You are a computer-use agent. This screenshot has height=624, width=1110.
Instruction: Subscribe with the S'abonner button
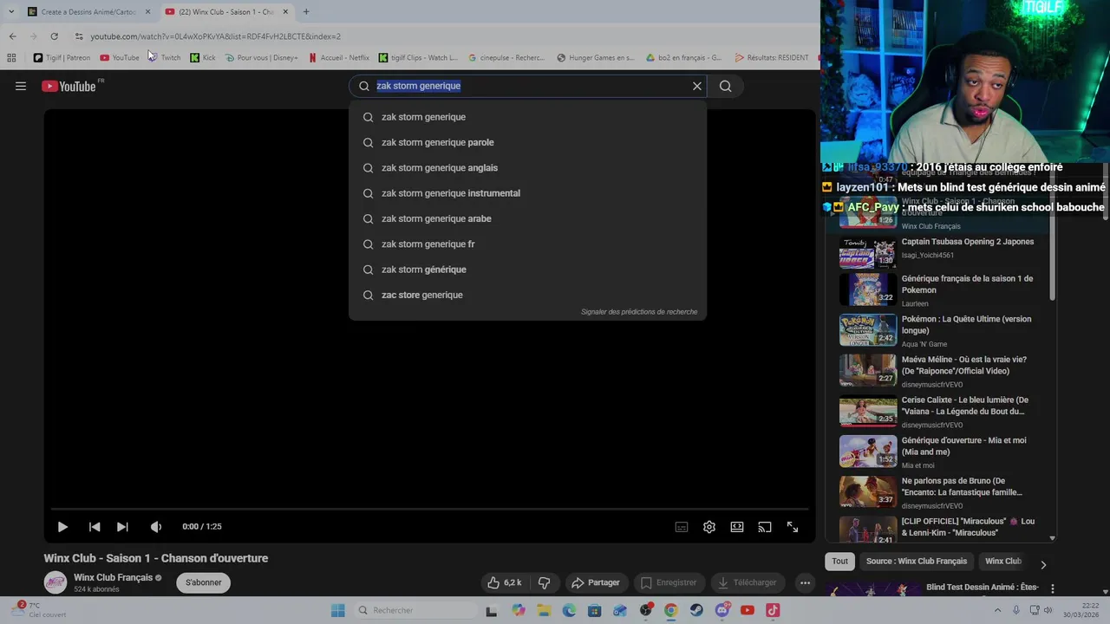(204, 582)
